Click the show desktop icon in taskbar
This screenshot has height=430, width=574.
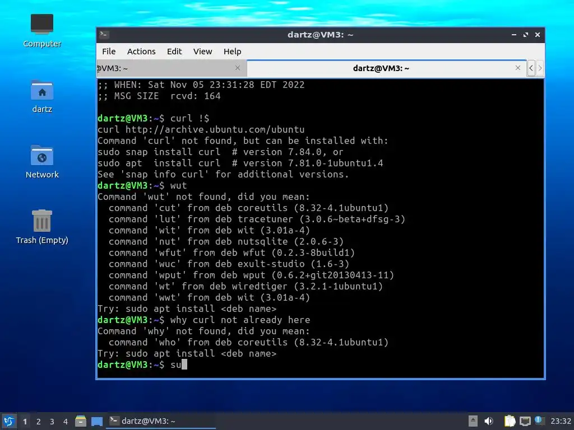click(96, 421)
